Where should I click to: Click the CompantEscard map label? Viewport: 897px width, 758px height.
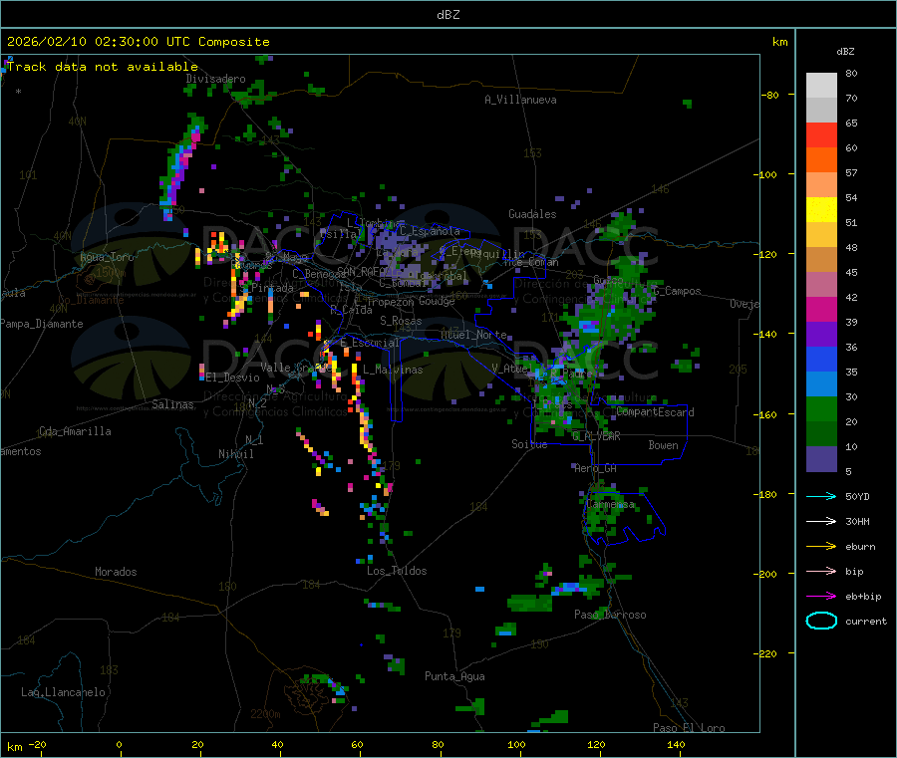(655, 412)
